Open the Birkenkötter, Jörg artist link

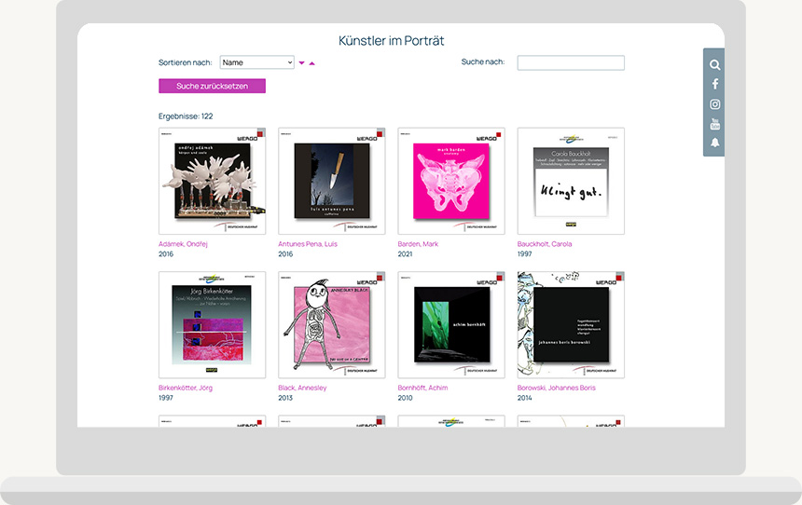tap(186, 388)
